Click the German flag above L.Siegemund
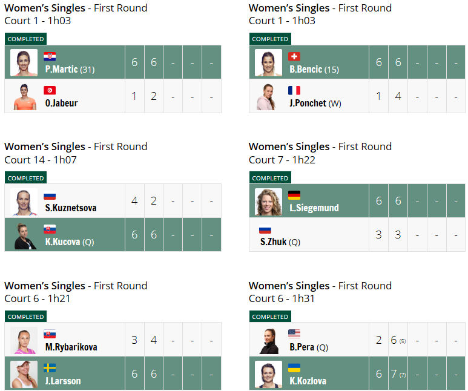 coord(294,195)
